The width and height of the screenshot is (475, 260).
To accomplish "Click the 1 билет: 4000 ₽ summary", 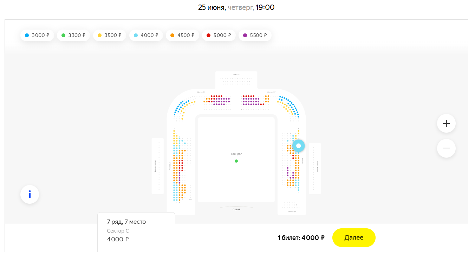I will click(301, 238).
